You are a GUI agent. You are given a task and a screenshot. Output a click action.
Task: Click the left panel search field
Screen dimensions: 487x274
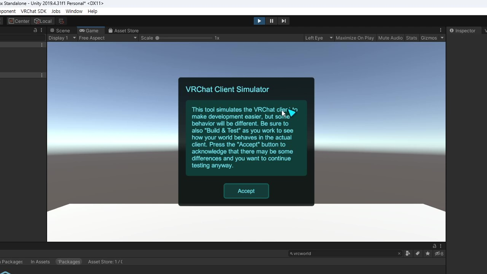(x=22, y=38)
